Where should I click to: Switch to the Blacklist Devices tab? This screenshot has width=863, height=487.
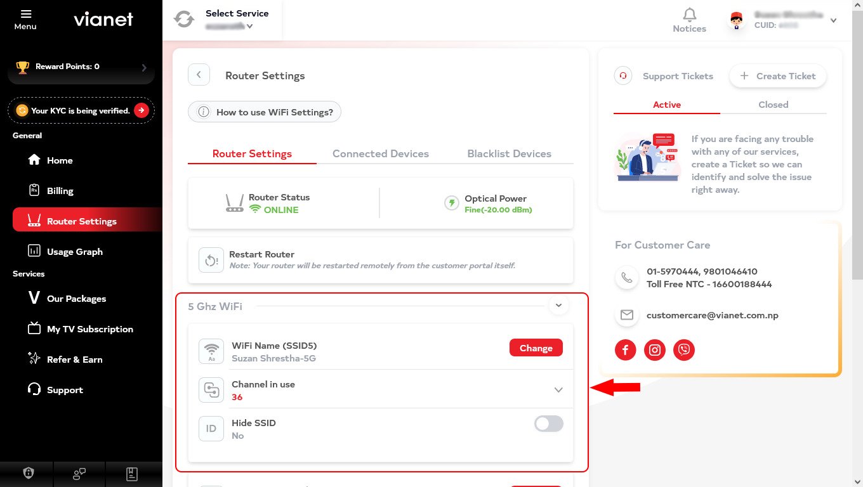(x=509, y=153)
